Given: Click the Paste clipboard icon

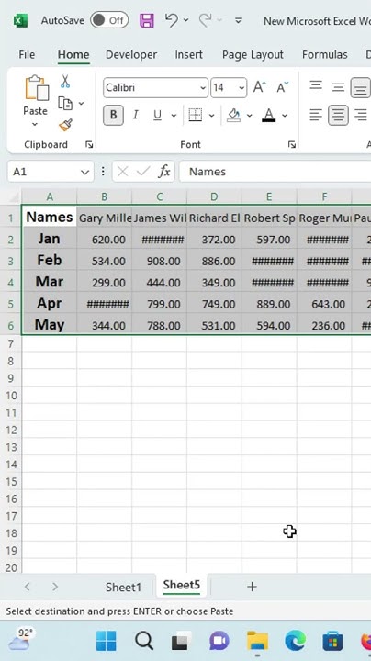Looking at the screenshot, I should [x=36, y=88].
